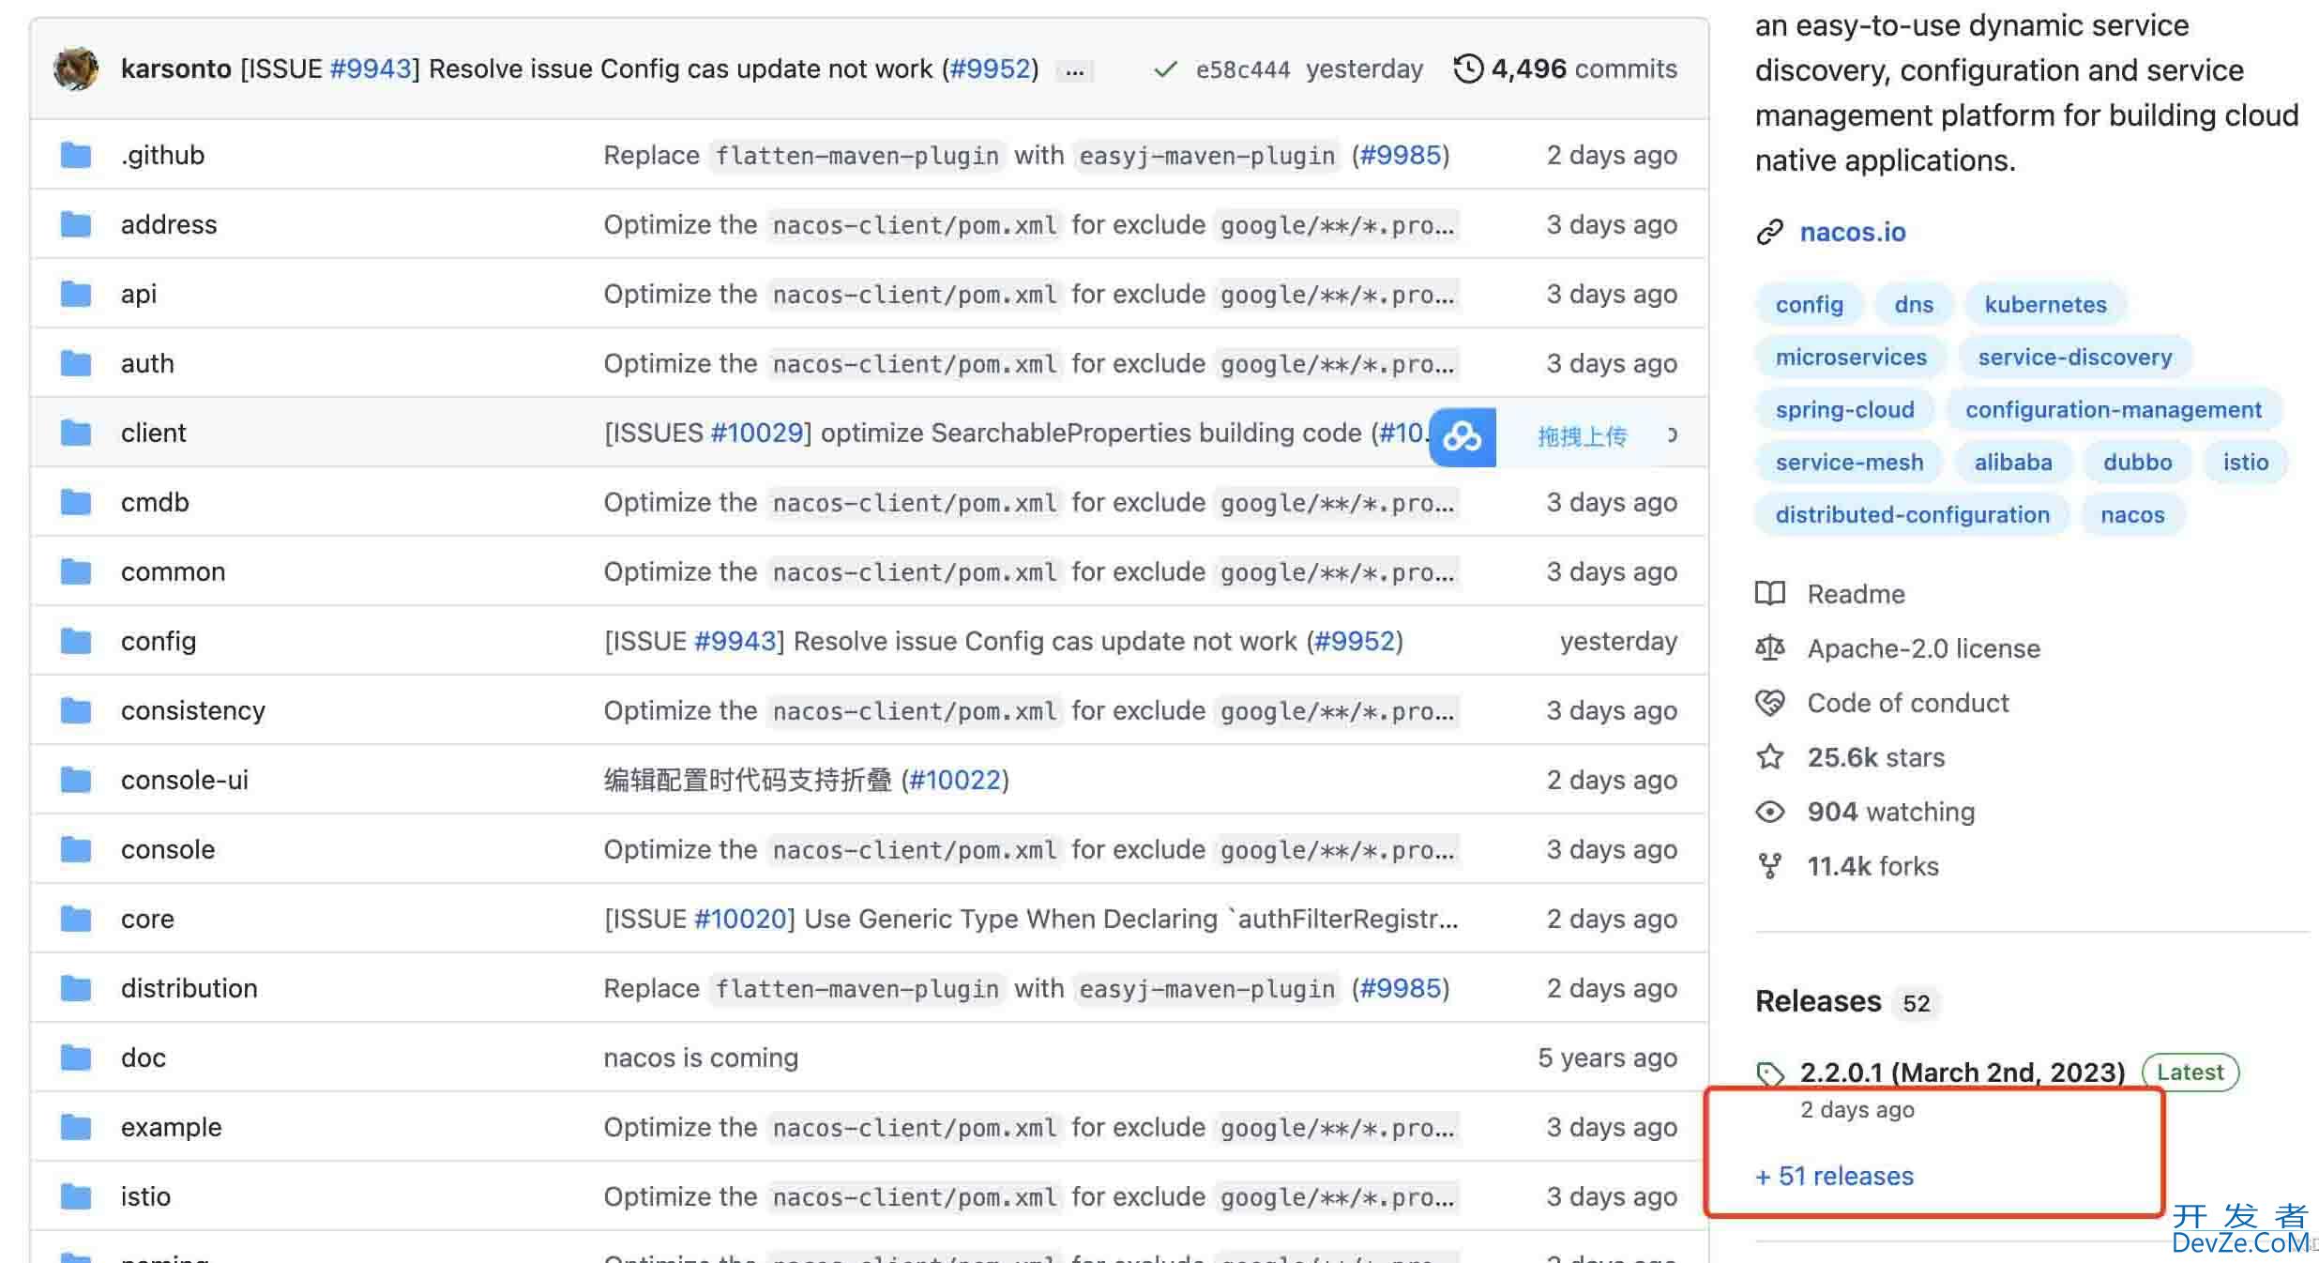
Task: Select the config topic tag
Action: pyautogui.click(x=1809, y=304)
